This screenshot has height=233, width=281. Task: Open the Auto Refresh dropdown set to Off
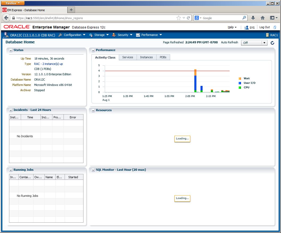(254, 43)
